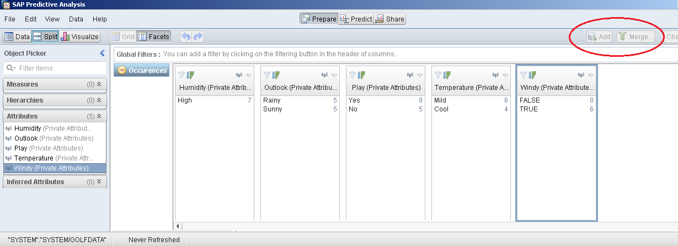
Task: Click the Undo arrow icon
Action: click(186, 37)
